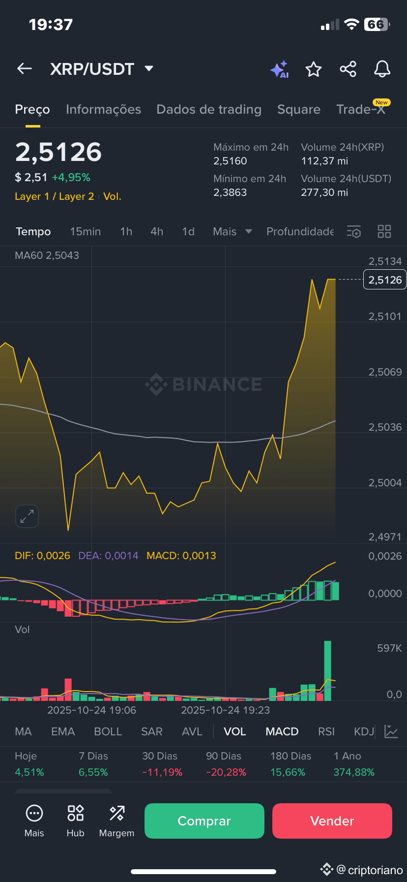Open the Dados de trading tab
The image size is (407, 882).
[x=209, y=109]
